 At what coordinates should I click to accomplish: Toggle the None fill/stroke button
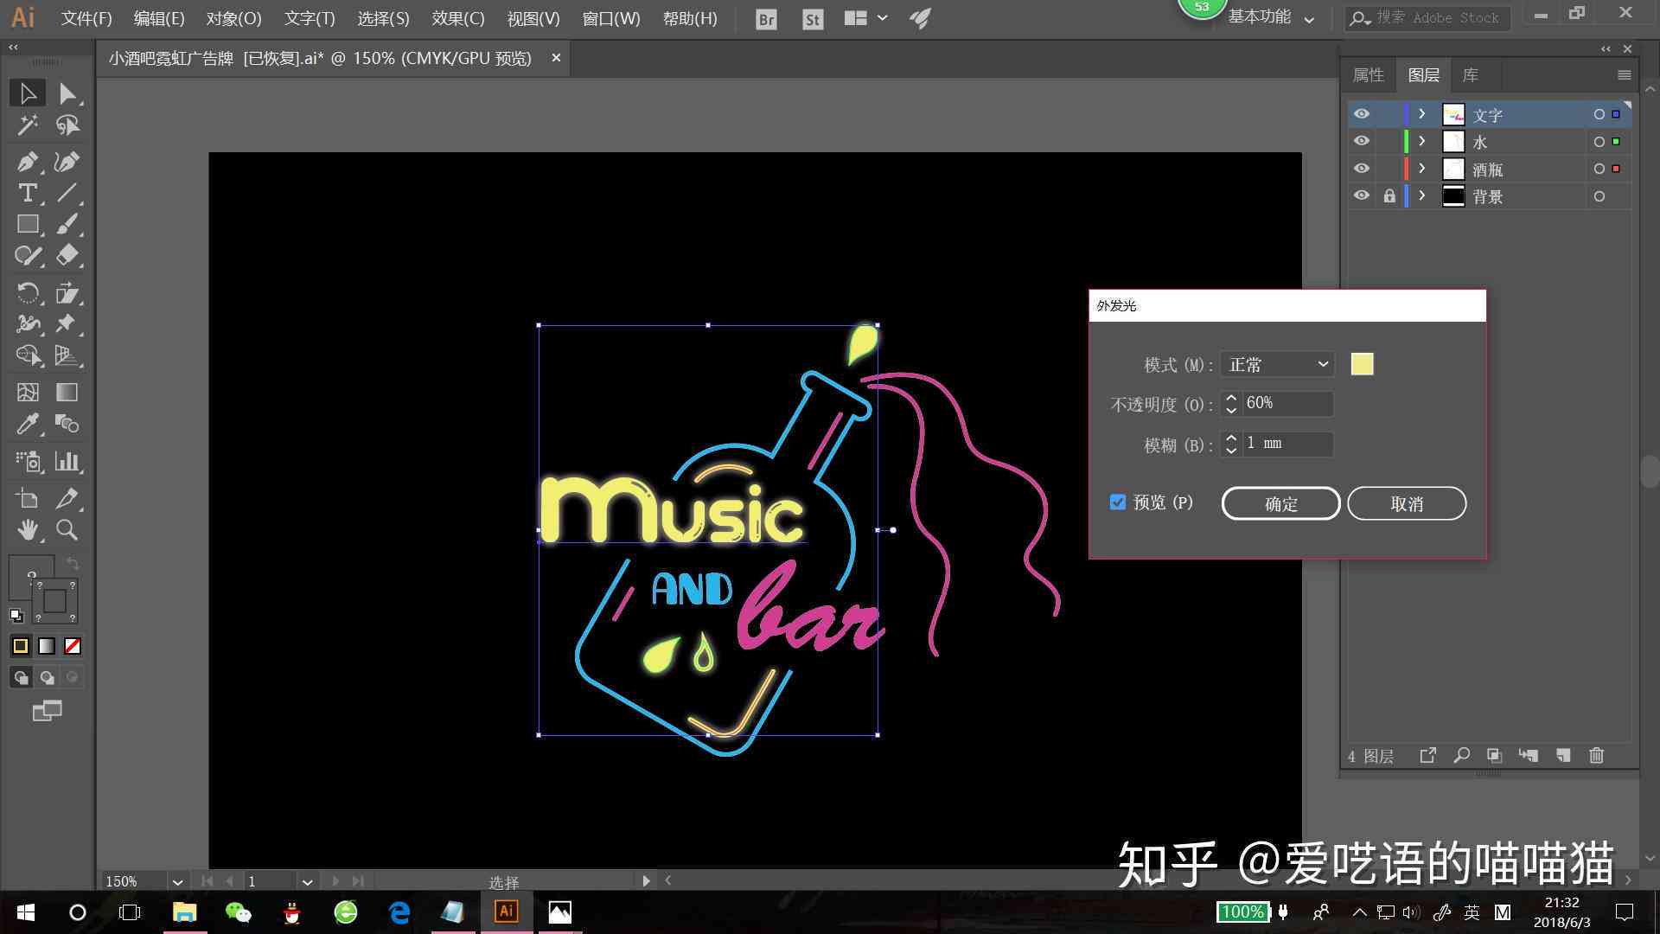click(x=73, y=646)
